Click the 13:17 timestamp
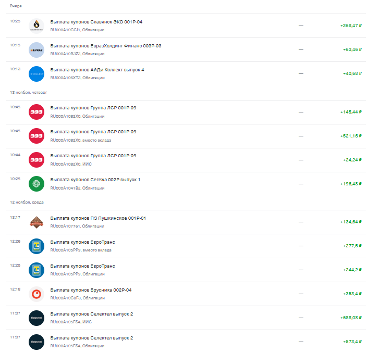 (x=15, y=218)
